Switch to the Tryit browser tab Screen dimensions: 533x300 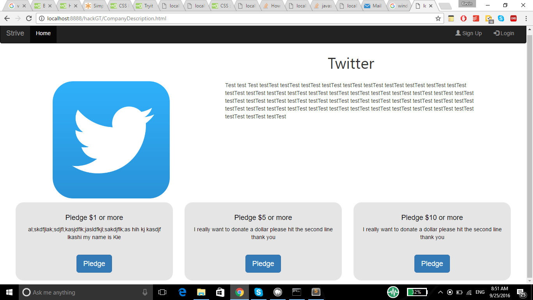145,6
